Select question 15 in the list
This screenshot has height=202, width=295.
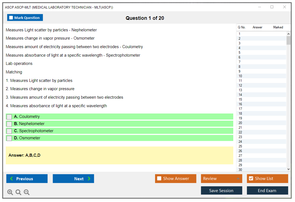tap(240, 99)
